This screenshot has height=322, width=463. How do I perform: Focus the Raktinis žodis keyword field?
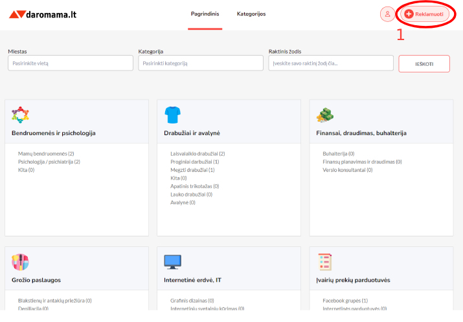pyautogui.click(x=331, y=63)
